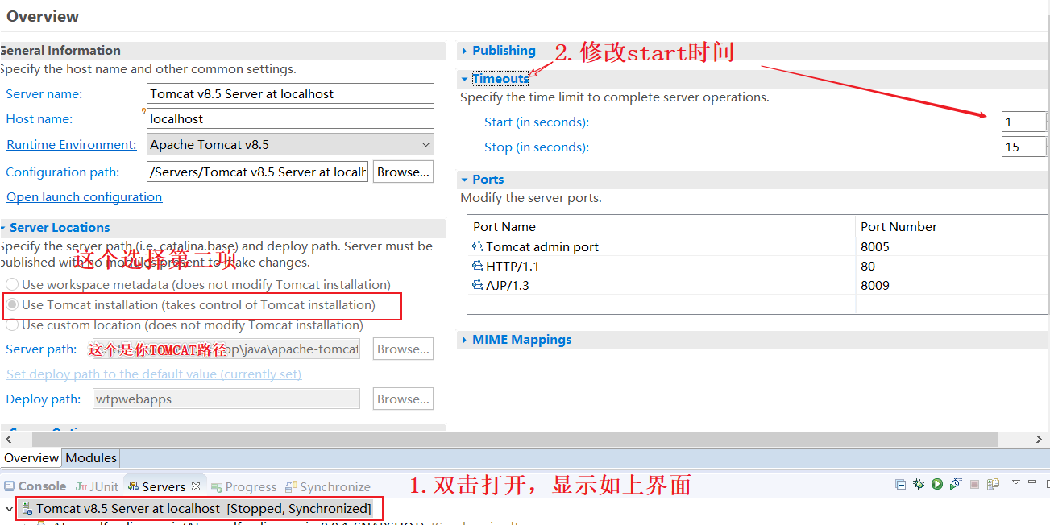This screenshot has height=525, width=1050.
Task: Select the HTTP/1.1 port row
Action: 757,266
